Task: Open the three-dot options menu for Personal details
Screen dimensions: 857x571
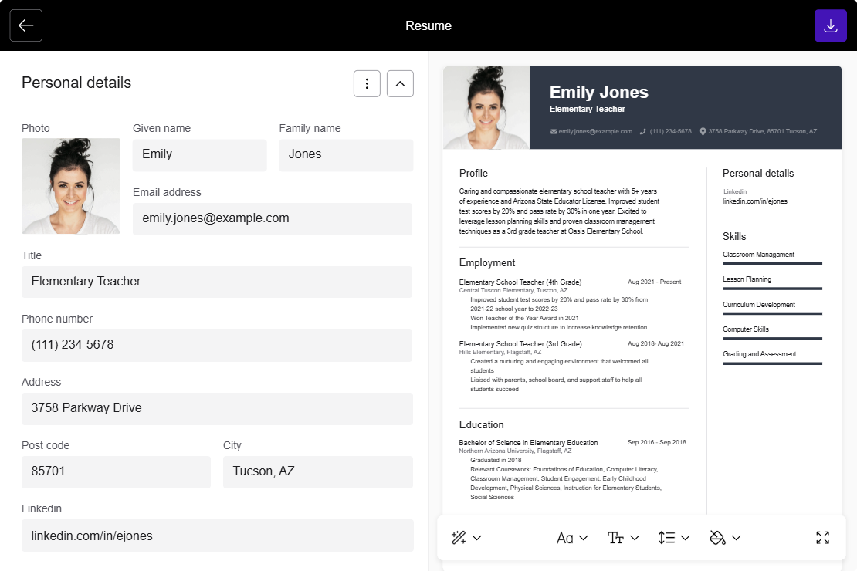Action: click(x=367, y=83)
